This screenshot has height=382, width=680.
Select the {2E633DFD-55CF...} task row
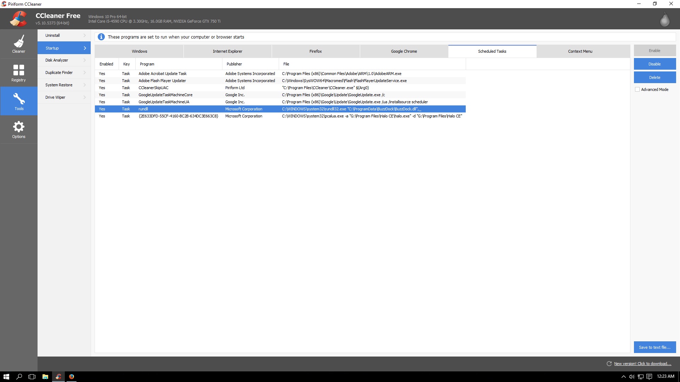point(280,116)
